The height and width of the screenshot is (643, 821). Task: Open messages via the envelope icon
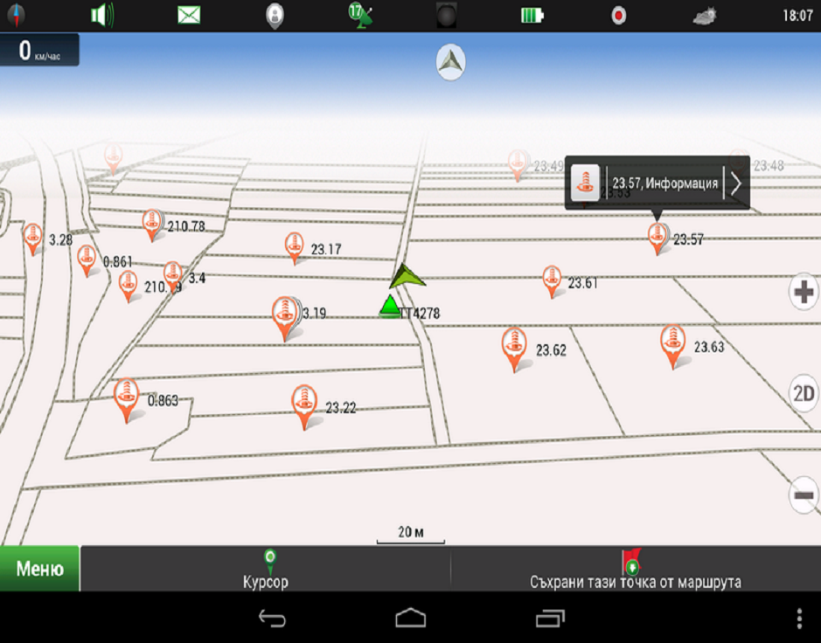pyautogui.click(x=189, y=15)
